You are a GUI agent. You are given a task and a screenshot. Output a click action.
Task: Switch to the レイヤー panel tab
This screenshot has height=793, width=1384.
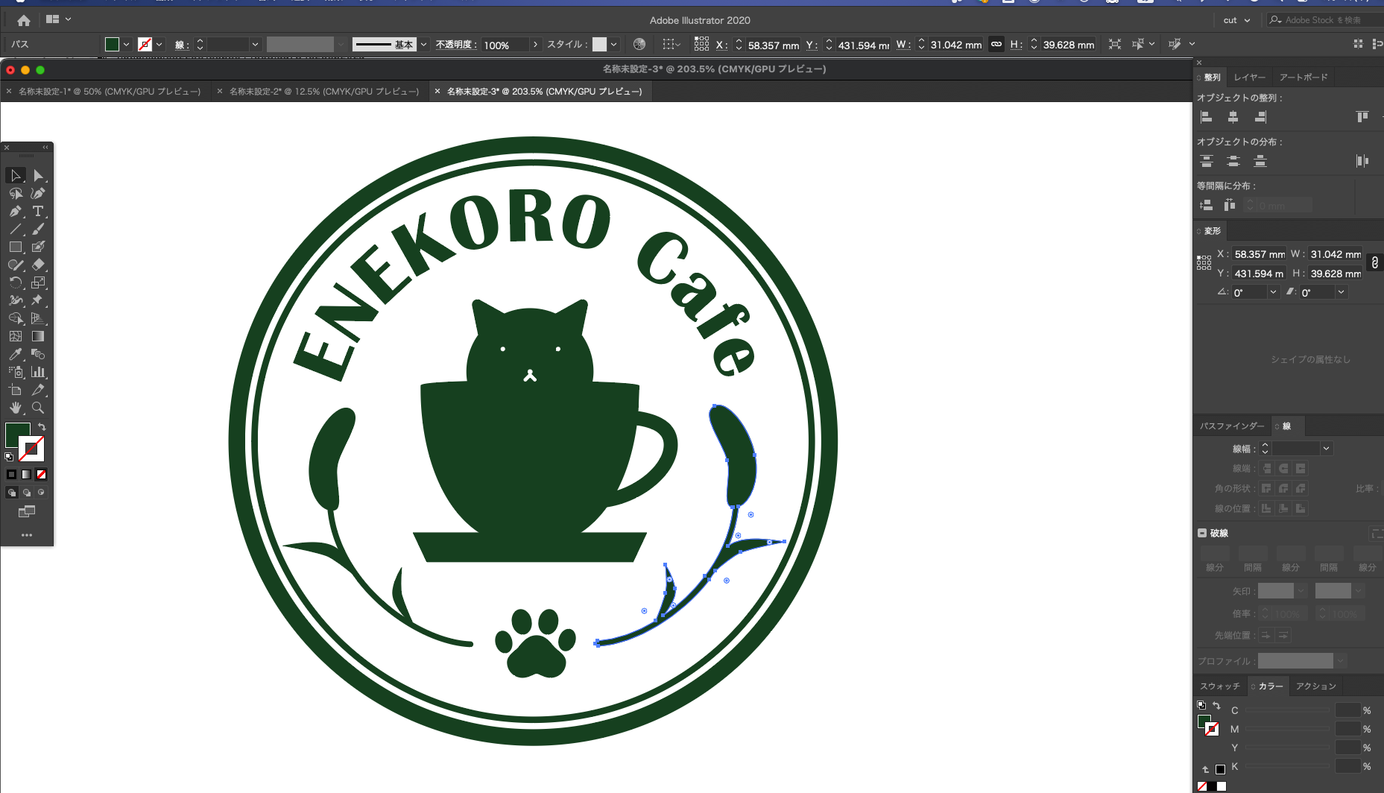(x=1249, y=78)
